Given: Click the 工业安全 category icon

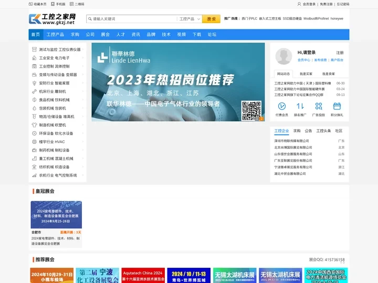Looking at the screenshot, I should 34,58.
